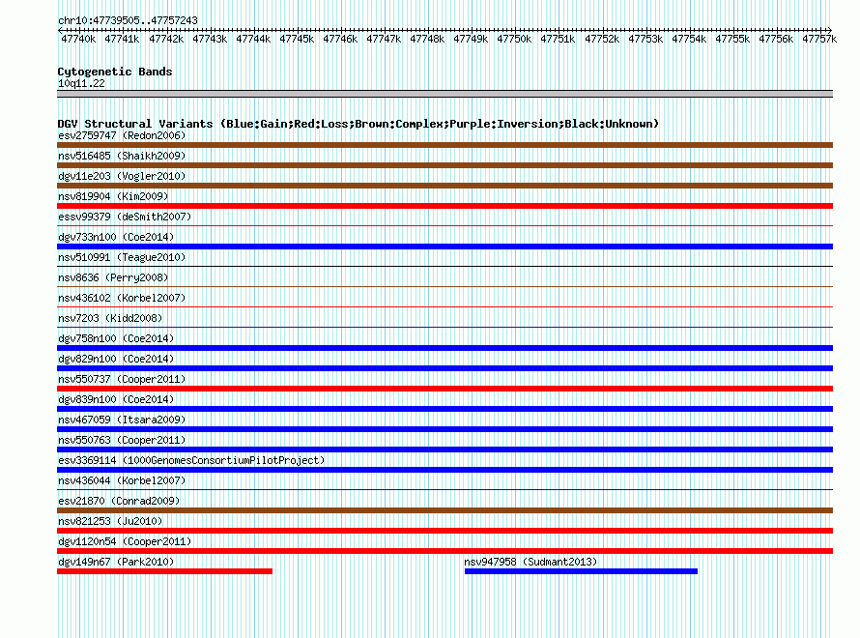This screenshot has width=860, height=638.
Task: Select dgv829n100 (Coe2014) label
Action: pyautogui.click(x=116, y=359)
